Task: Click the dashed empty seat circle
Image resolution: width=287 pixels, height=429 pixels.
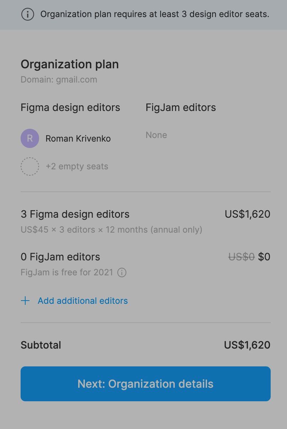Action: point(30,166)
